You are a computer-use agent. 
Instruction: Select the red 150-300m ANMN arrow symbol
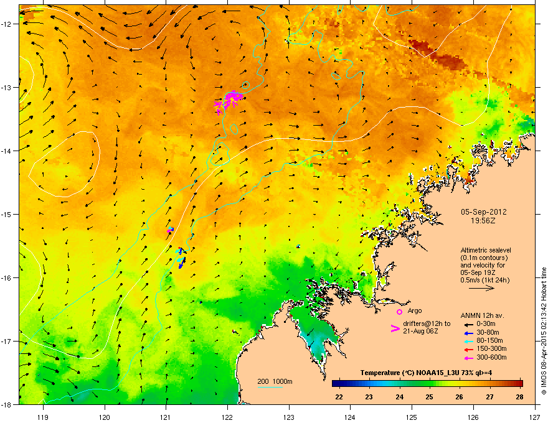[x=468, y=350]
